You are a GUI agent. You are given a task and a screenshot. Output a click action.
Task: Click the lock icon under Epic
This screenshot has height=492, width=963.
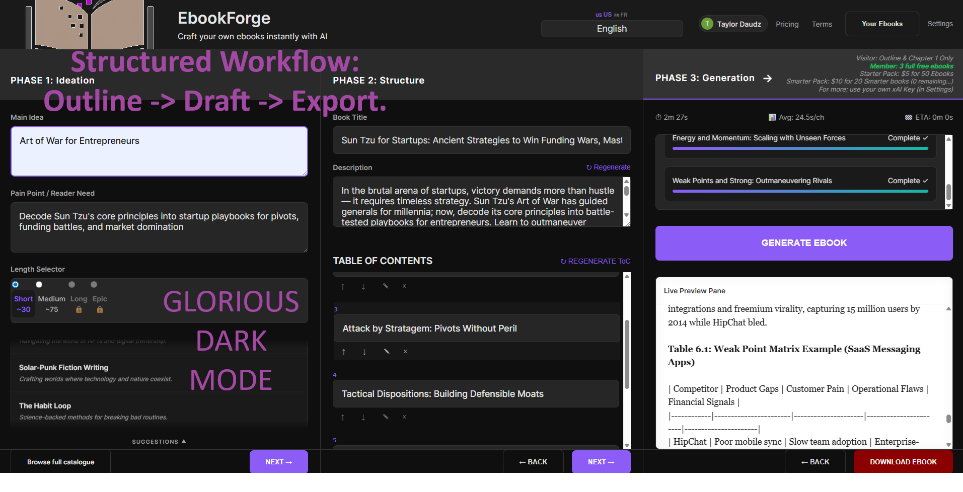coord(100,309)
